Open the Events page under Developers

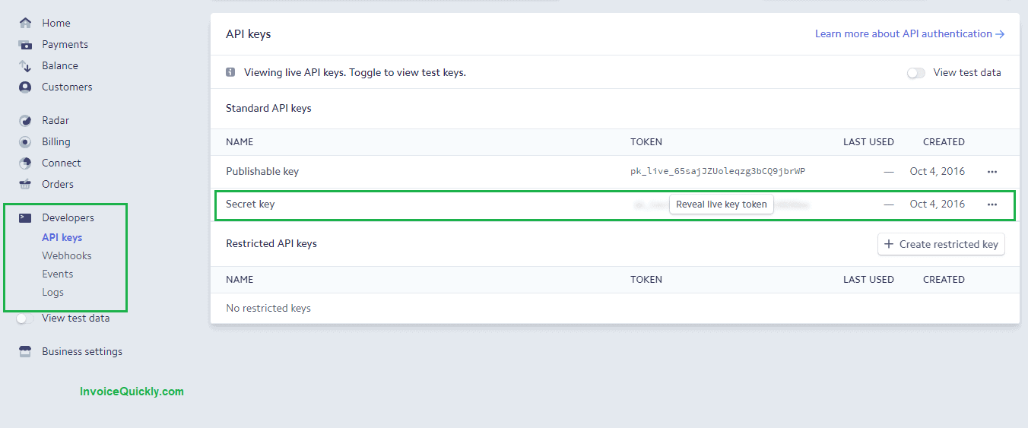(58, 274)
